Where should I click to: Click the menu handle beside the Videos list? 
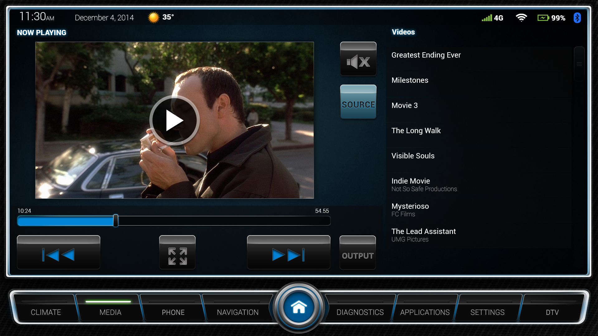[579, 64]
